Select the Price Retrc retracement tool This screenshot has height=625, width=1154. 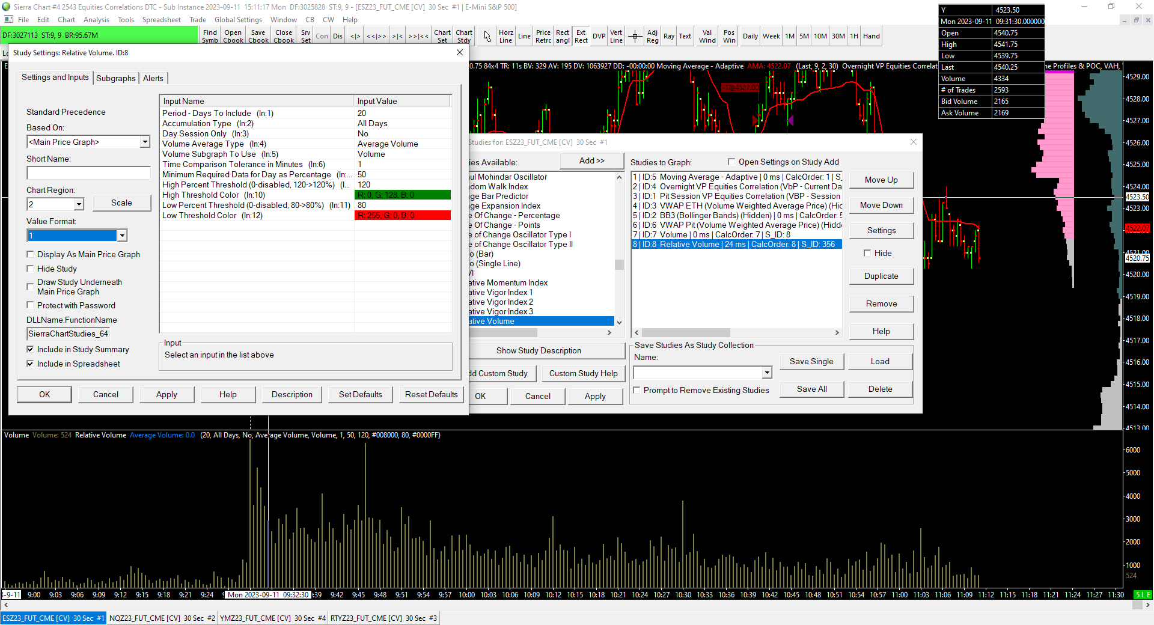coord(543,37)
